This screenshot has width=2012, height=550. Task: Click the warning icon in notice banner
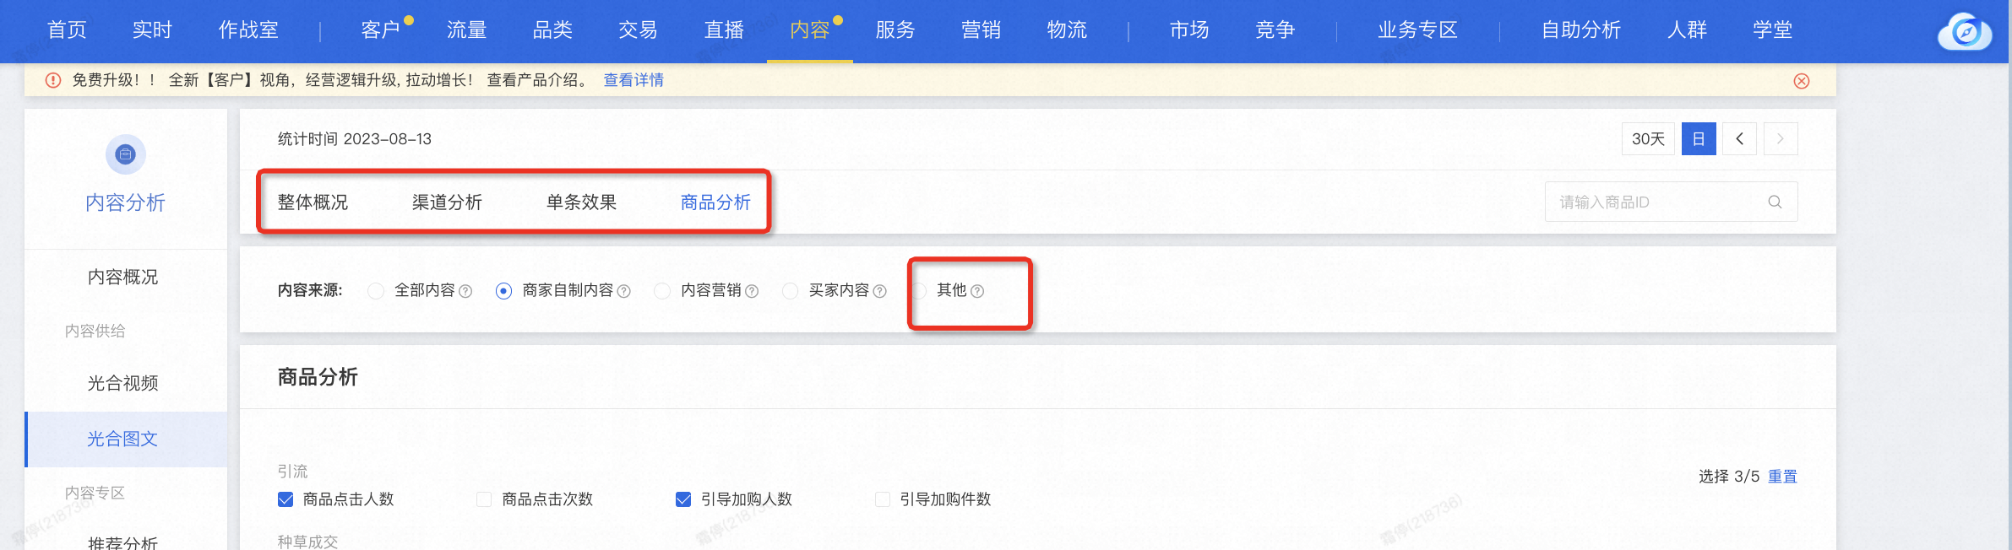pos(53,80)
